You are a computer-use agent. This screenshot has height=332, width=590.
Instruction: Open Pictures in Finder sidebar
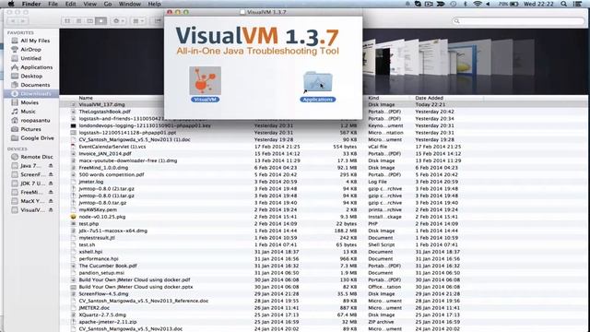click(x=30, y=129)
